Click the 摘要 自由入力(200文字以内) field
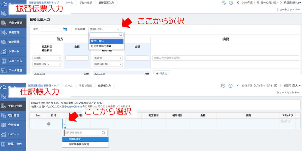302x151 pixels. tap(226, 58)
